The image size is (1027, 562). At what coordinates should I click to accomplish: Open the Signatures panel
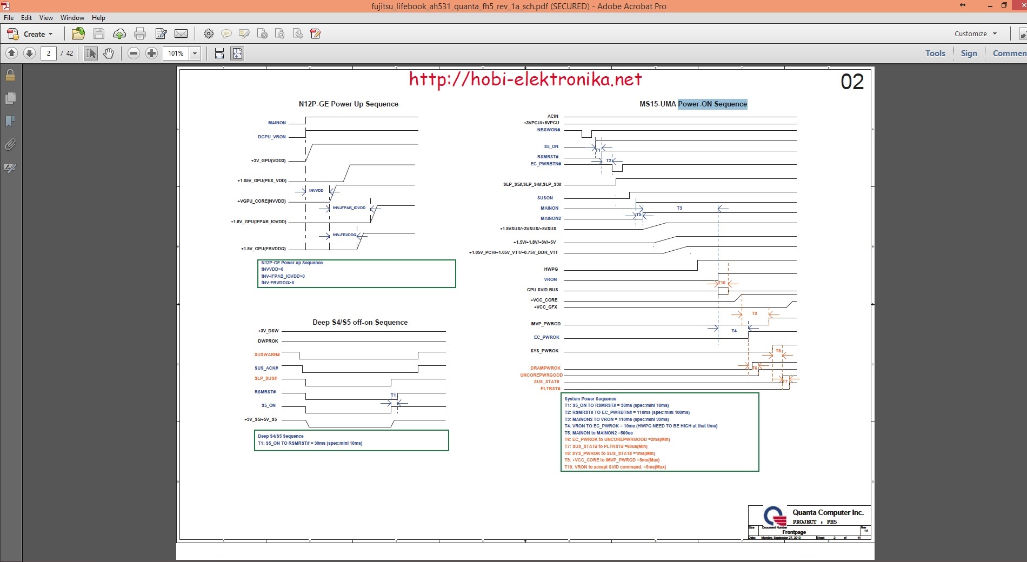coord(10,168)
